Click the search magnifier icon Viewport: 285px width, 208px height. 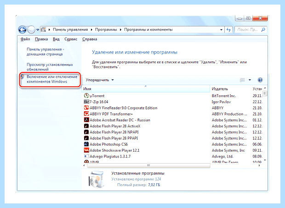coord(263,29)
